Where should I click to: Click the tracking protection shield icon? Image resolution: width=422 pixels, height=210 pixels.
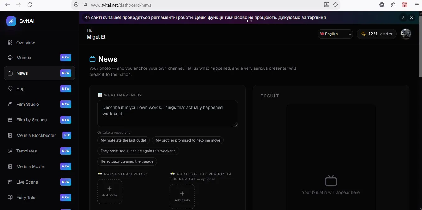pos(76,5)
